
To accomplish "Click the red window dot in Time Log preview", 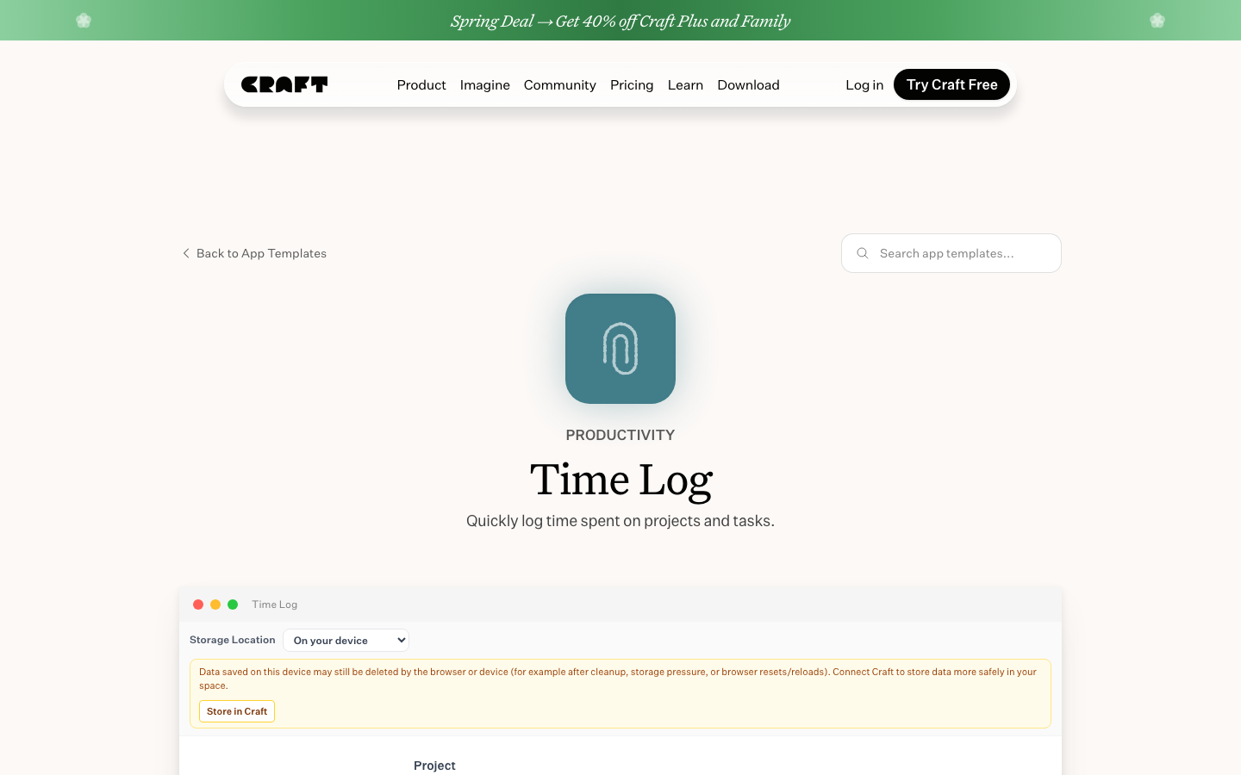I will (x=198, y=604).
